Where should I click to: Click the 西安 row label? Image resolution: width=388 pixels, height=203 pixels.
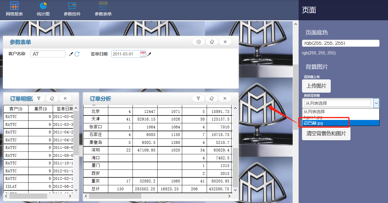pos(96,173)
